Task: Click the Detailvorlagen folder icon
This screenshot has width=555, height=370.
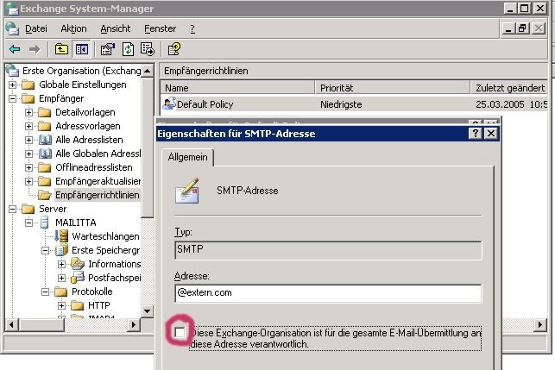Action: (45, 112)
